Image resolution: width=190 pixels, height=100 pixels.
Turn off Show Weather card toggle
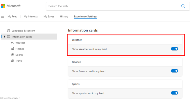174,49
